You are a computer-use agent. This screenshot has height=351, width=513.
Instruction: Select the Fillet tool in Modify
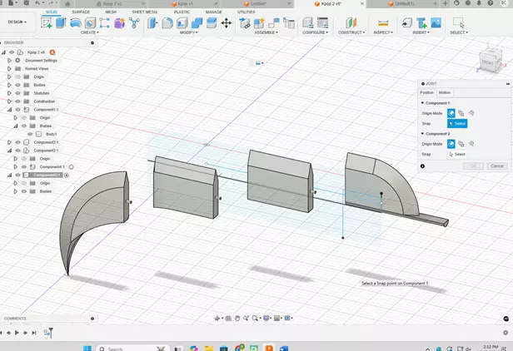pyautogui.click(x=167, y=23)
